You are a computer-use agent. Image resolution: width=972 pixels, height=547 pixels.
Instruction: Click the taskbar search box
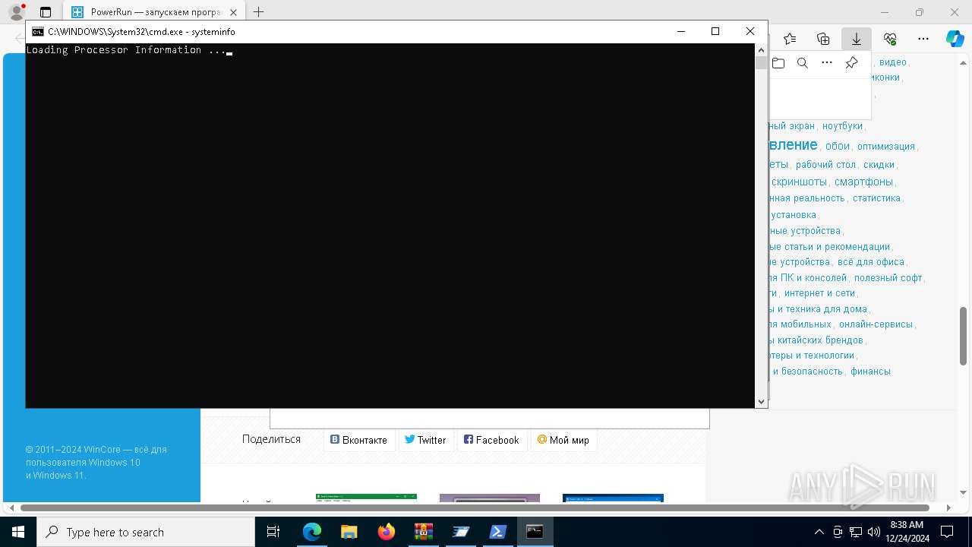146,532
